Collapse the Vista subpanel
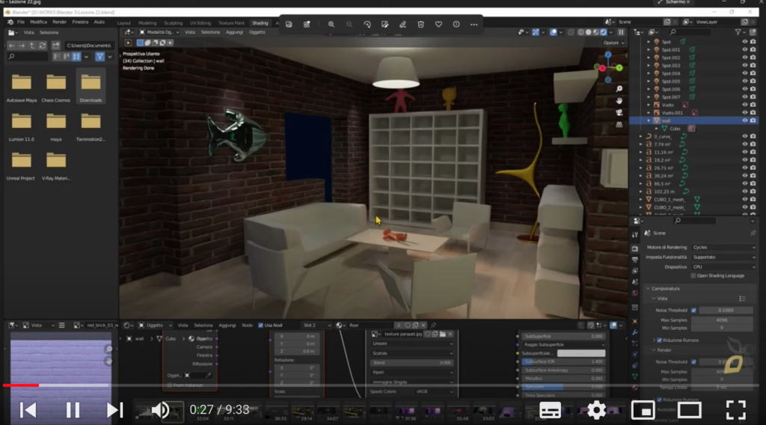766x425 pixels. tap(654, 299)
